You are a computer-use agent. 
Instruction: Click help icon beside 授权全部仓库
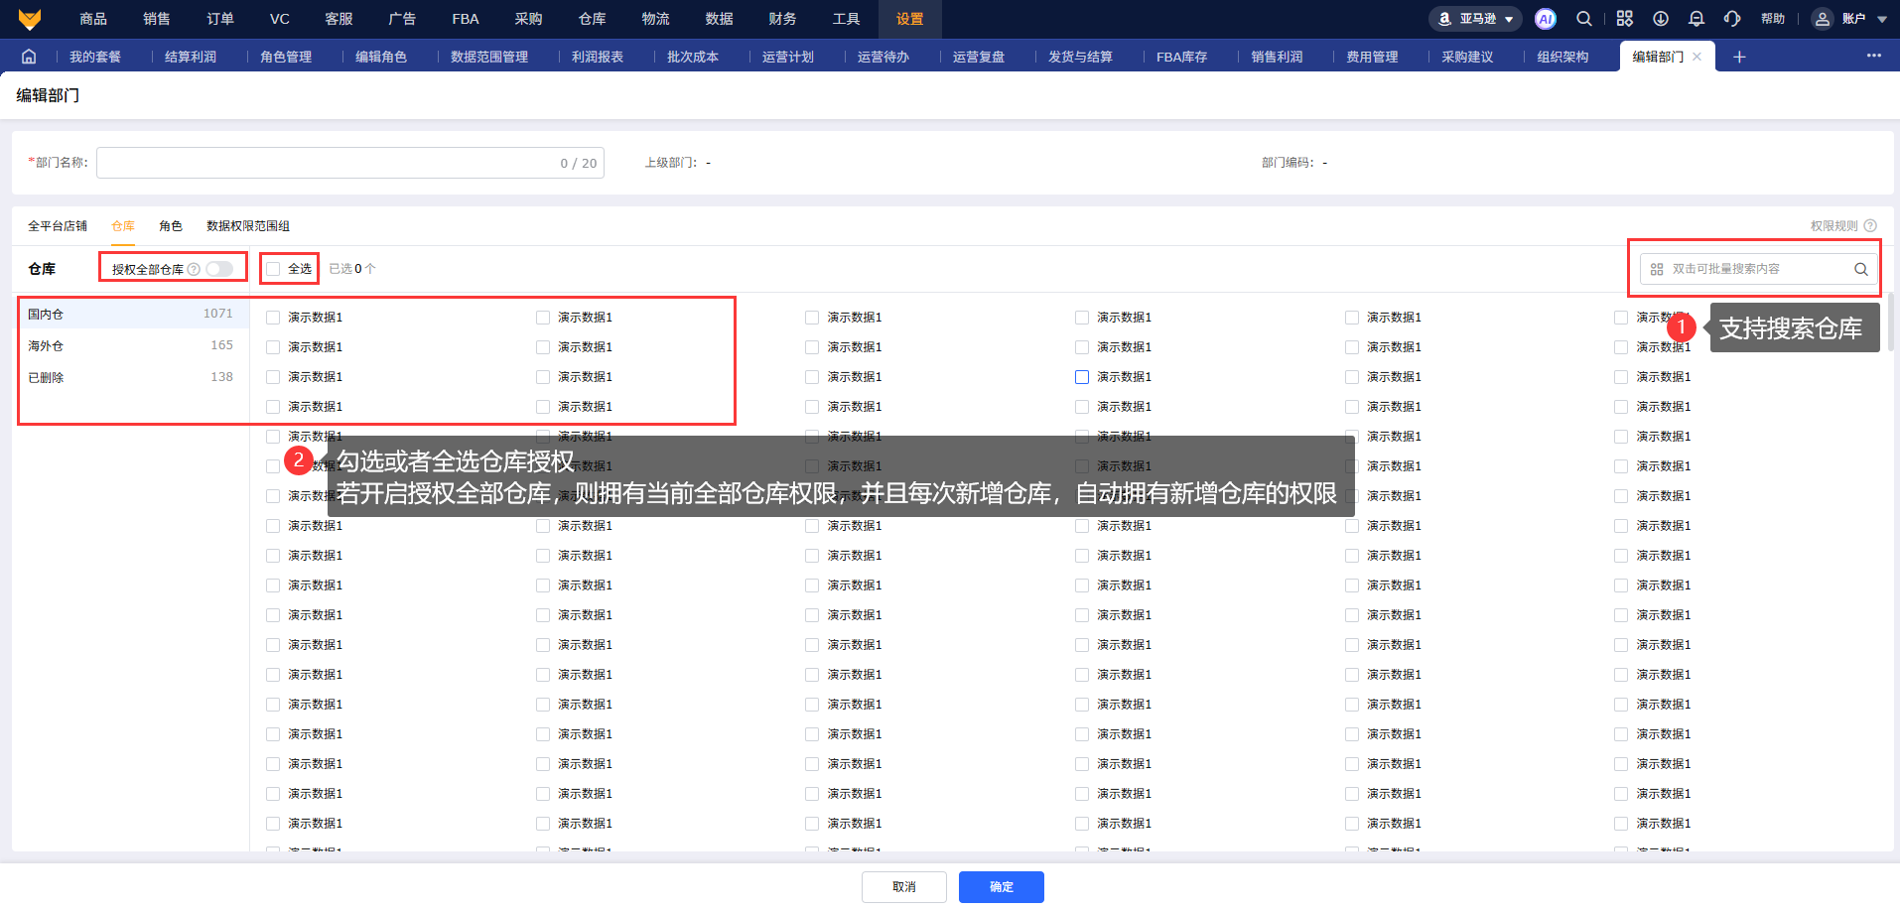195,269
